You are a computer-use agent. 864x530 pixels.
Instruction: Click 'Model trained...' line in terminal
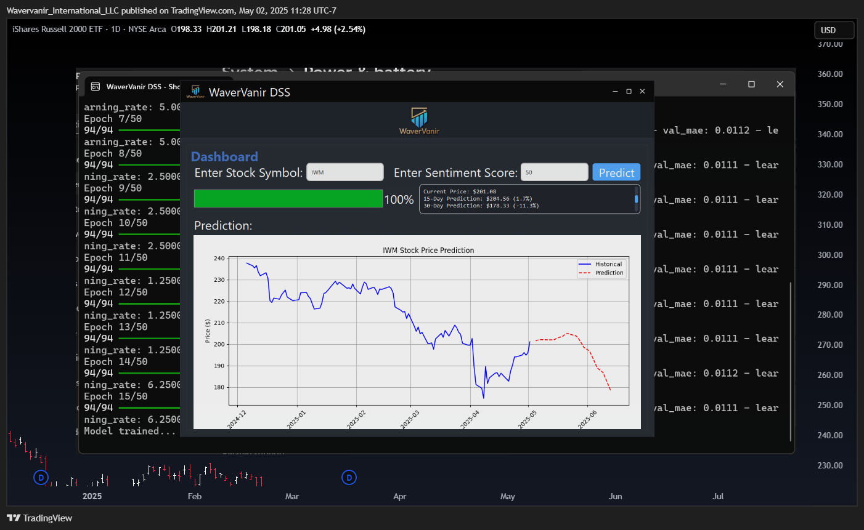coord(130,431)
